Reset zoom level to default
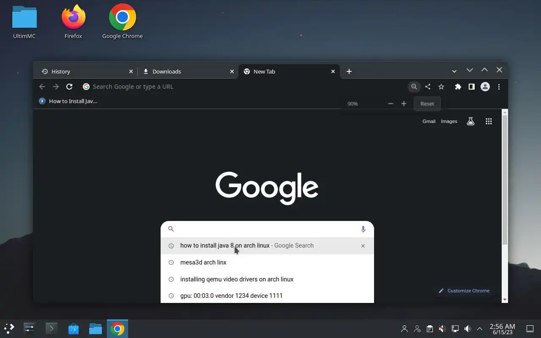541x338 pixels. point(427,104)
